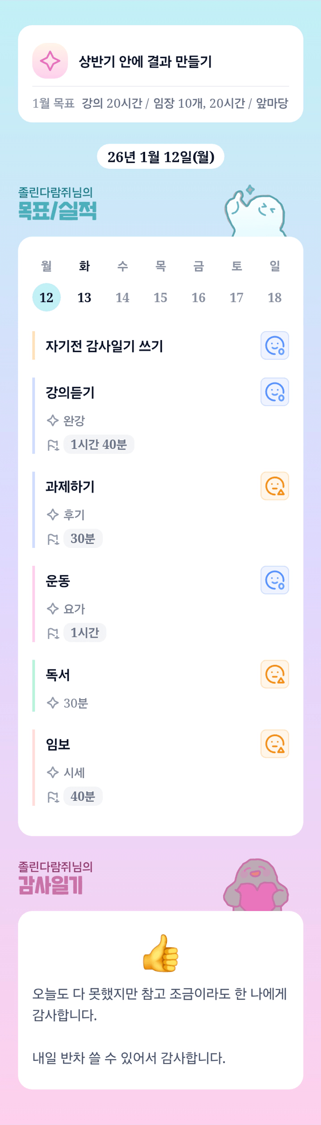Image resolution: width=321 pixels, height=1125 pixels.
Task: Select Monday 12 in the week calendar
Action: click(46, 297)
